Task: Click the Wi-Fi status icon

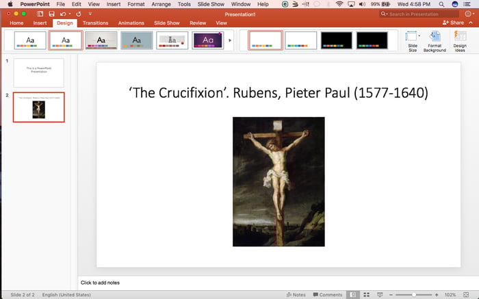Action: [339, 4]
